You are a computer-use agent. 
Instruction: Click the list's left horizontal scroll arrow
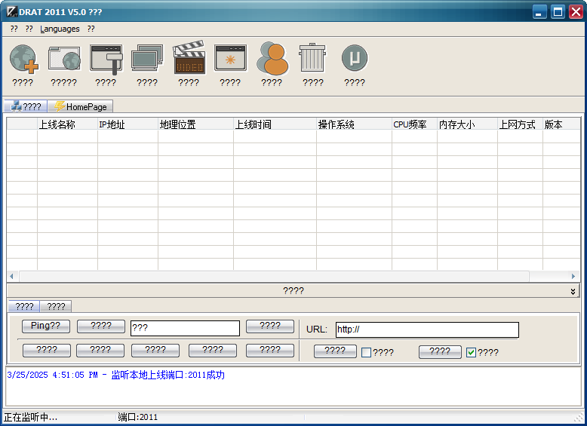point(11,277)
